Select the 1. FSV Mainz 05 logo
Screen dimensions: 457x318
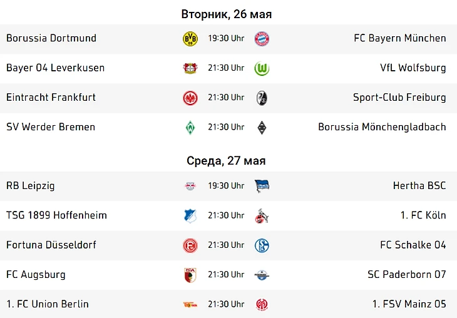tap(262, 305)
